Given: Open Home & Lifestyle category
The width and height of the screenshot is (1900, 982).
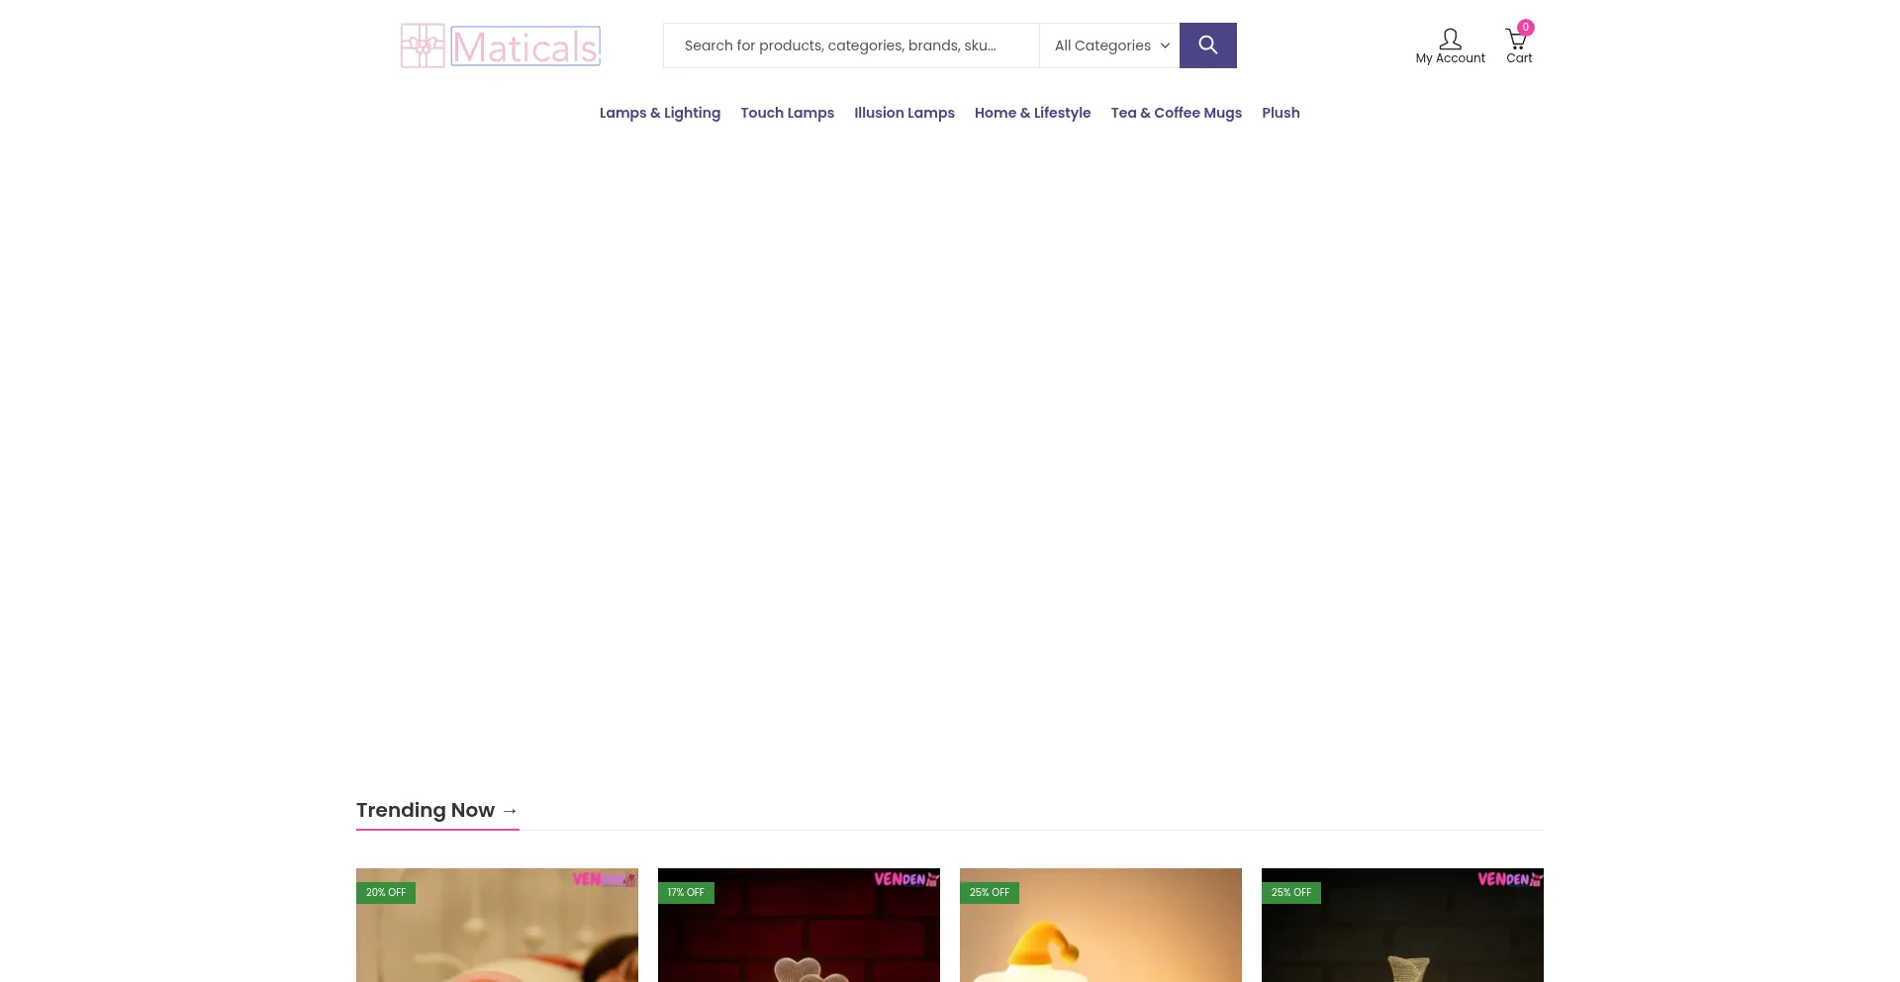Looking at the screenshot, I should (1032, 113).
